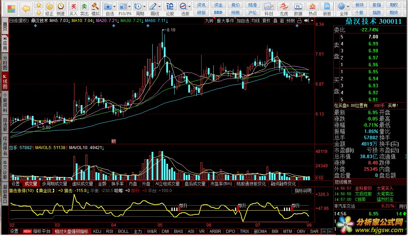Expand the 选股 dropdown arrow

click(x=190, y=6)
